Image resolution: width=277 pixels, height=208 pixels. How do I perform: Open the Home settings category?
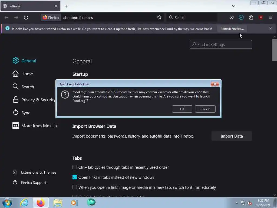[23, 74]
